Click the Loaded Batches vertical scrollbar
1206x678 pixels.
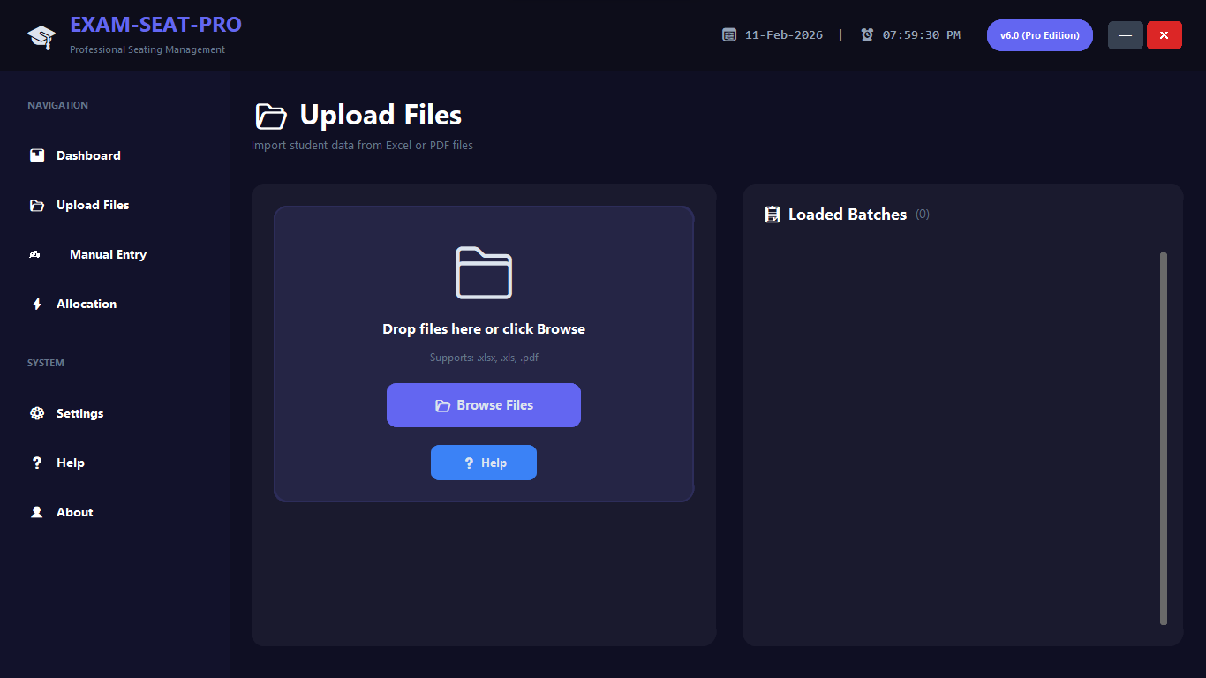point(1163,438)
